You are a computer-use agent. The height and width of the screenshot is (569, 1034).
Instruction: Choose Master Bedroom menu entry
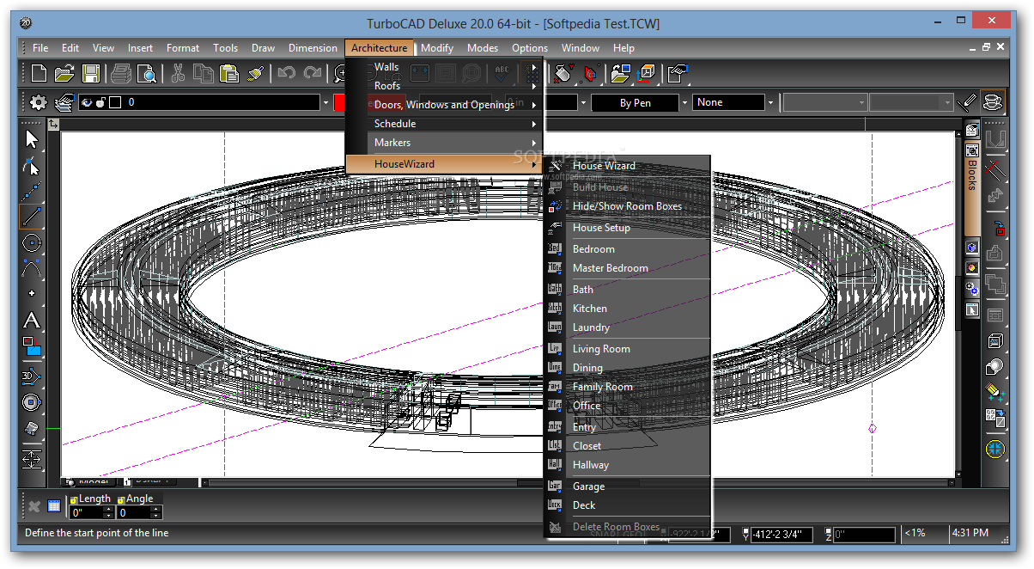(x=628, y=268)
